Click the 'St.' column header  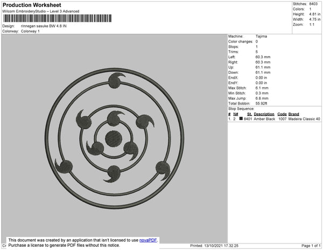point(249,114)
